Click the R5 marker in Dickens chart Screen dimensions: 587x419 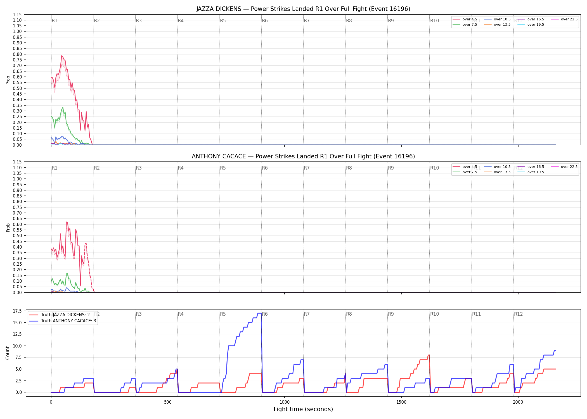click(x=223, y=21)
